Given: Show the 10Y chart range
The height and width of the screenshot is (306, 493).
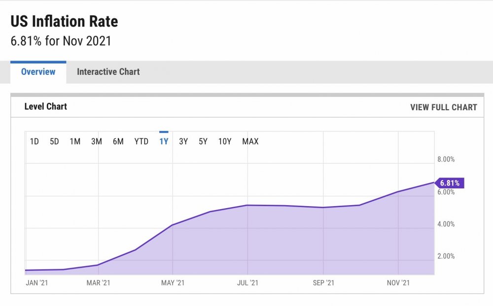Looking at the screenshot, I should [x=225, y=142].
